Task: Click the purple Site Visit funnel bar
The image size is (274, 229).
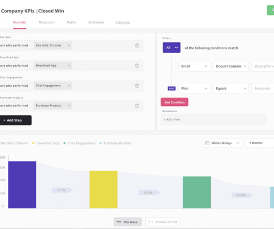Action: [22, 185]
